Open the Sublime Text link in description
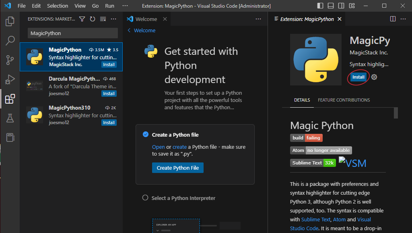This screenshot has height=233, width=412. point(315,220)
